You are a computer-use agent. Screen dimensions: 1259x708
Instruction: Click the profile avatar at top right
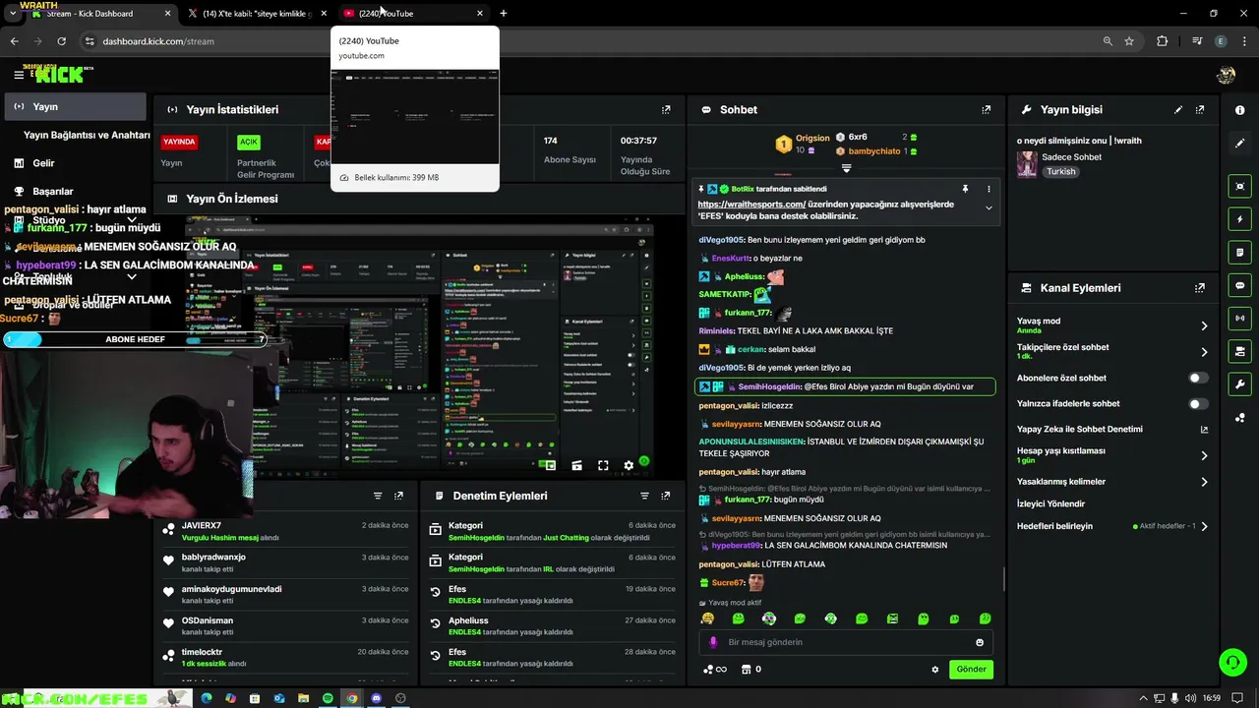[1226, 75]
